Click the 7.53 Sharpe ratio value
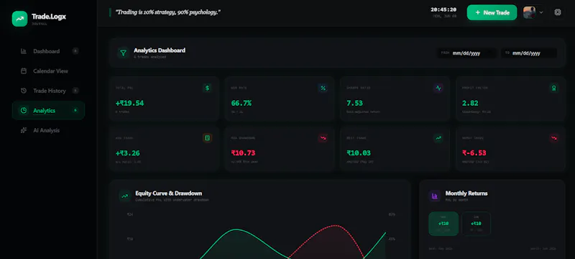 click(354, 103)
